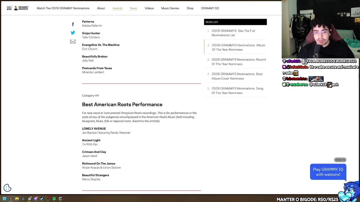The height and width of the screenshot is (202, 360).
Task: Click 'Play GRAMMY IQ with watsonx!' bubble
Action: [328, 172]
